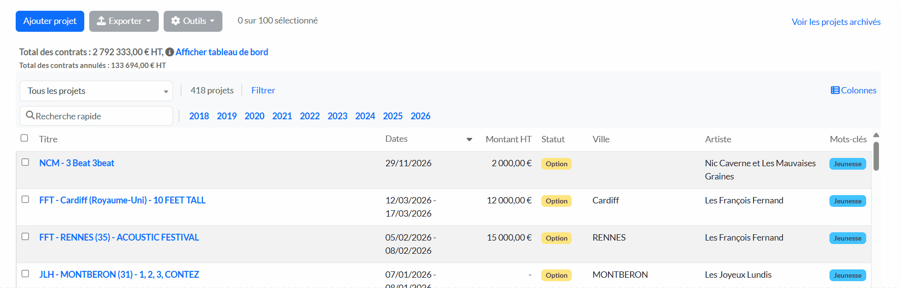Expand the Outils dropdown
The image size is (900, 288).
click(193, 21)
